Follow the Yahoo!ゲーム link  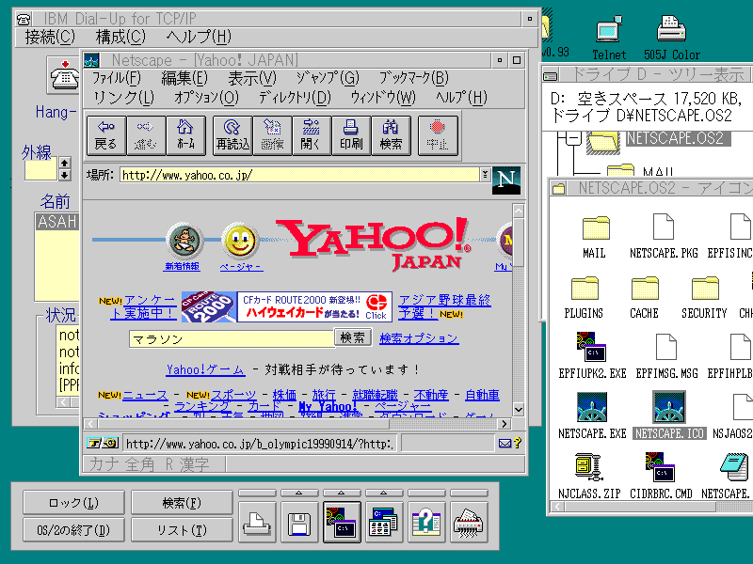click(205, 369)
